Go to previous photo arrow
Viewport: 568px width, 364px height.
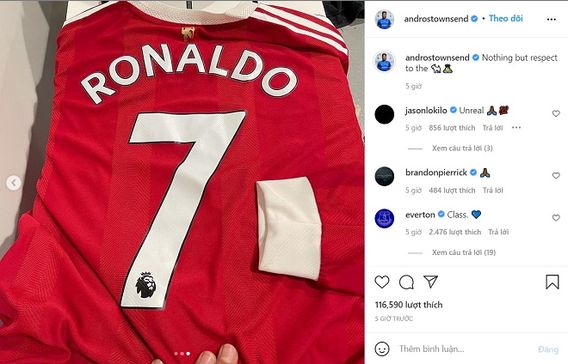tap(14, 183)
